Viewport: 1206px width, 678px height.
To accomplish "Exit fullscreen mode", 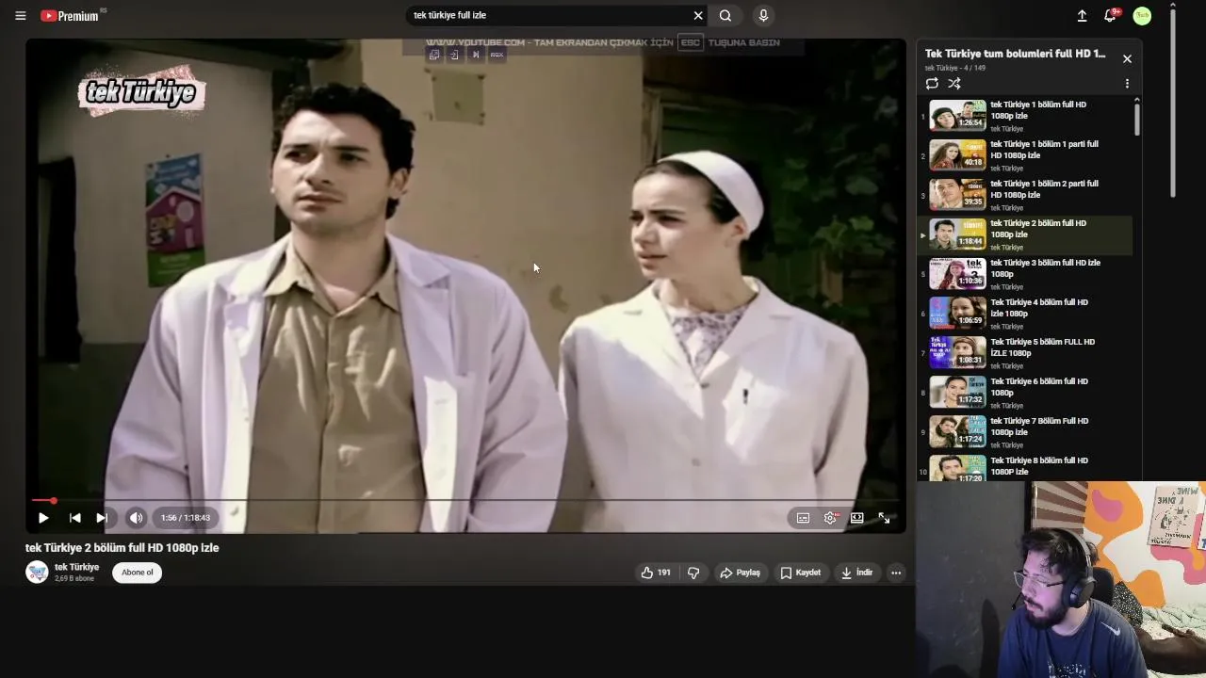I will [x=884, y=518].
